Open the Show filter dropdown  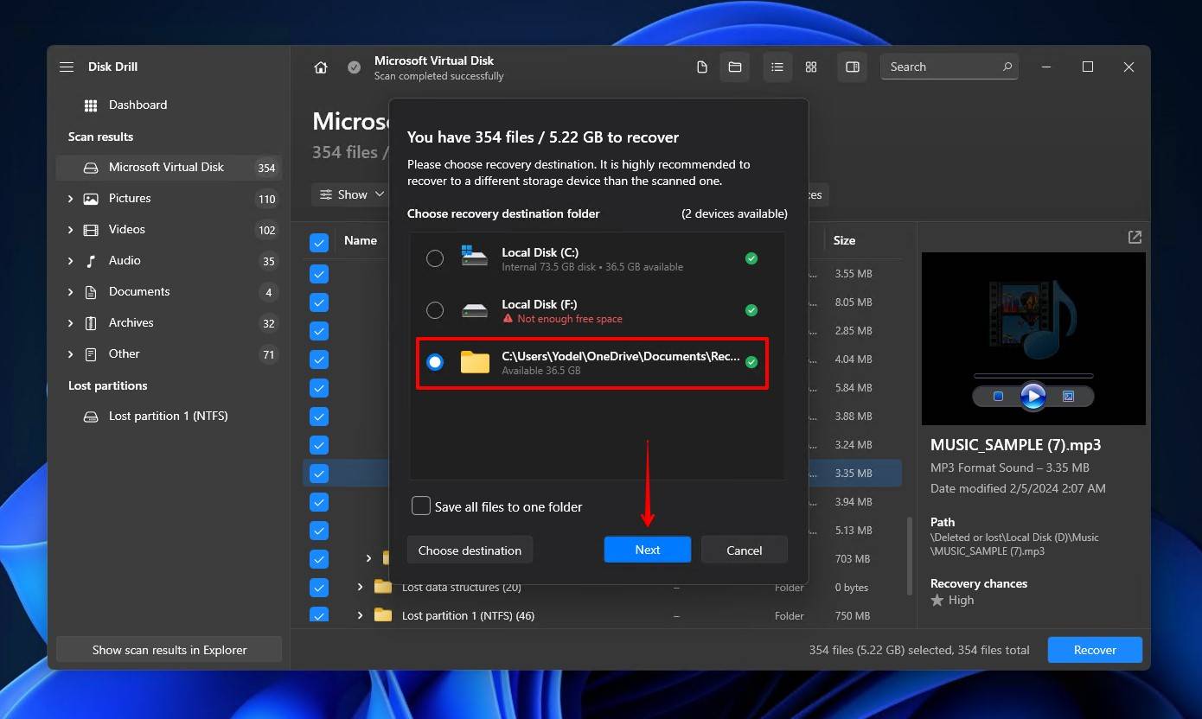tap(351, 194)
